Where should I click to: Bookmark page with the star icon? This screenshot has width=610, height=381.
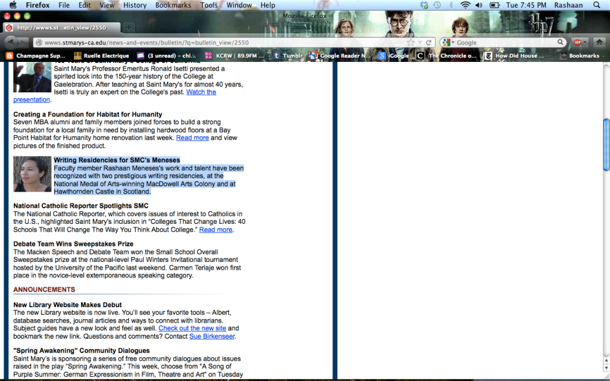pos(411,42)
